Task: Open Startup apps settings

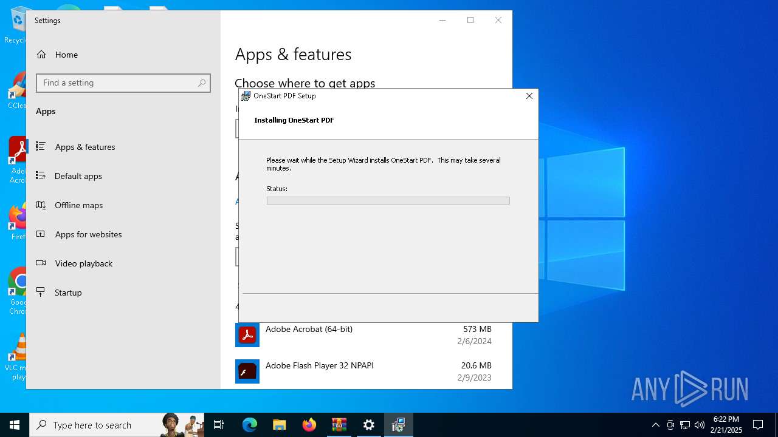Action: click(x=68, y=293)
